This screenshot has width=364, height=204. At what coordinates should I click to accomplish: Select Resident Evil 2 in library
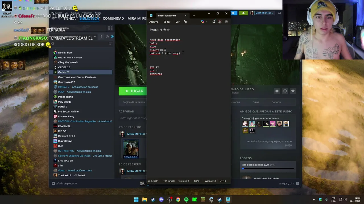pyautogui.click(x=67, y=136)
